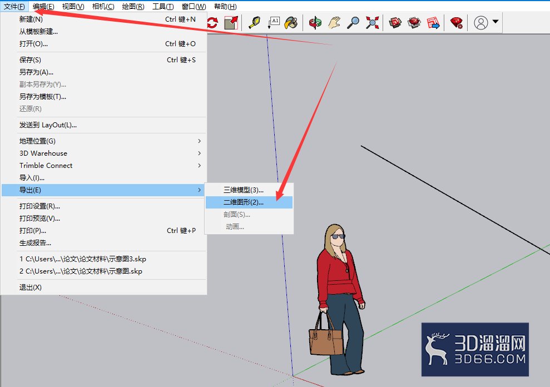The height and width of the screenshot is (387, 550).
Task: Select 三维模型(3)... export option
Action: (x=249, y=190)
